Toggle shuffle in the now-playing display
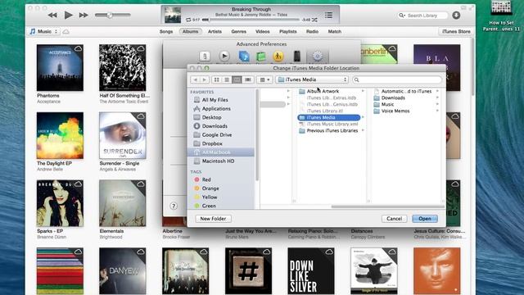Viewport: 524px width, 295px height. point(314,20)
